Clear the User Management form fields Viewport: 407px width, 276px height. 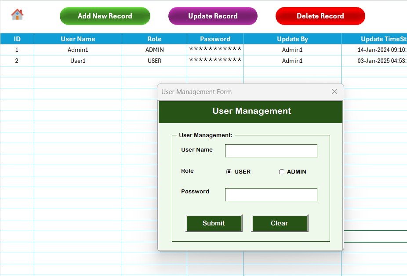tap(280, 223)
